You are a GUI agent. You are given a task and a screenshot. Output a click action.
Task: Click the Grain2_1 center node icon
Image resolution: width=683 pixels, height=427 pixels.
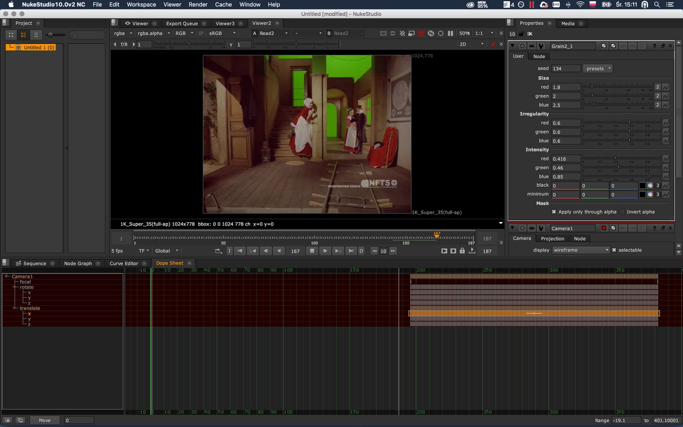[522, 46]
